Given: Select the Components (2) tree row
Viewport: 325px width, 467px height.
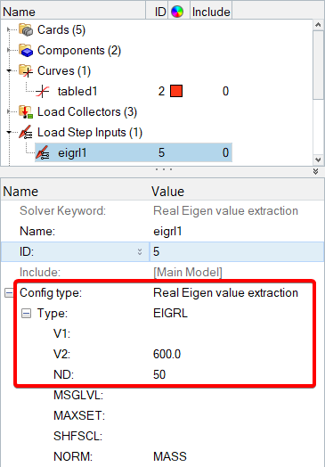Looking at the screenshot, I should point(79,50).
